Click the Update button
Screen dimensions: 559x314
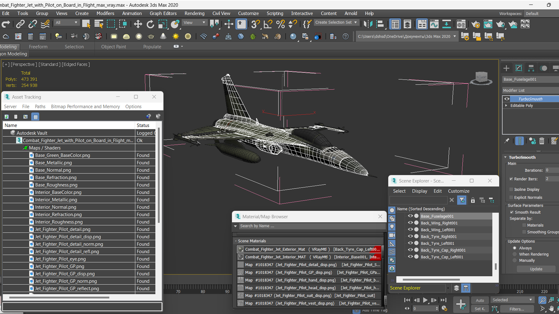536,269
